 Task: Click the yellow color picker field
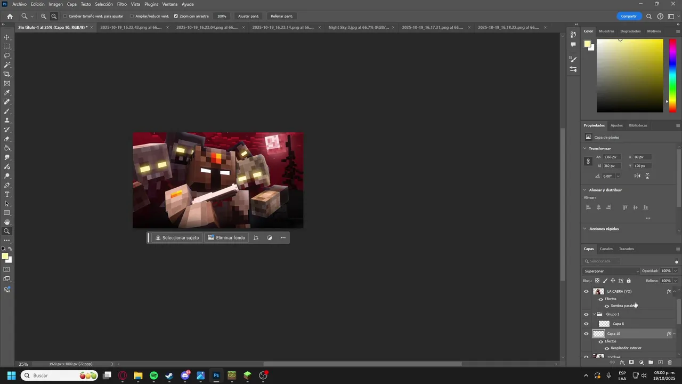point(630,76)
